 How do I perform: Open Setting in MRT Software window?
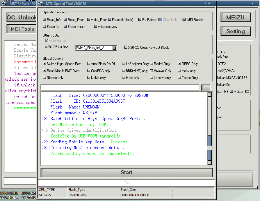click(236, 31)
